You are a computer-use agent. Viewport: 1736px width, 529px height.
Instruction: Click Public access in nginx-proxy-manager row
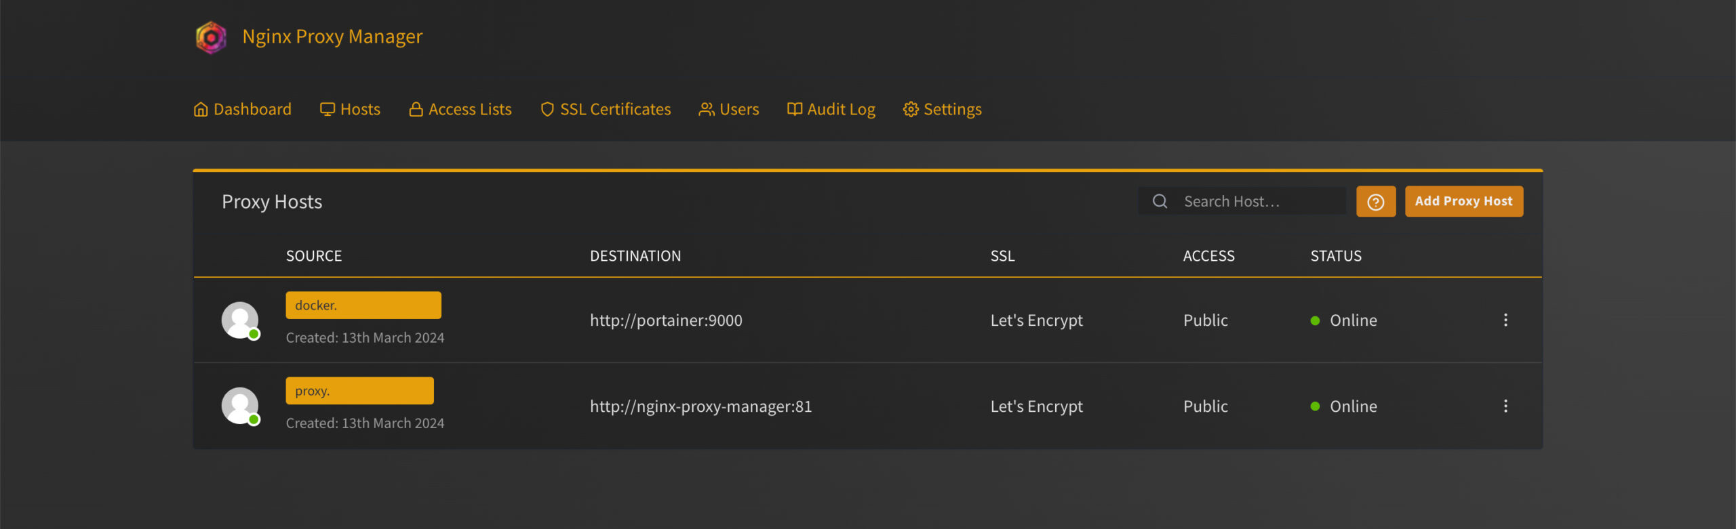(1206, 406)
